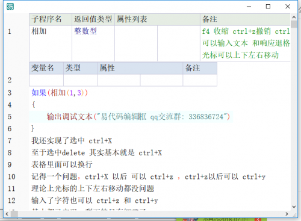
Task: Click line 表格里面可以换行
Action: (x=62, y=164)
